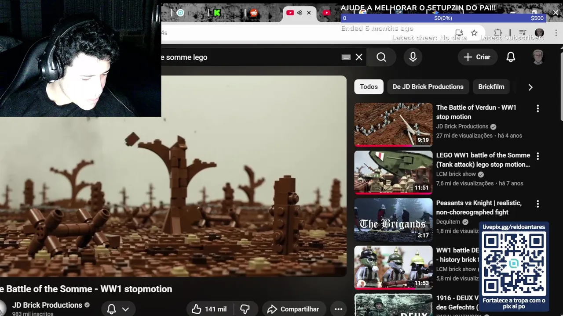Open the media controls icon in toolbar
The image size is (563, 316).
523,33
